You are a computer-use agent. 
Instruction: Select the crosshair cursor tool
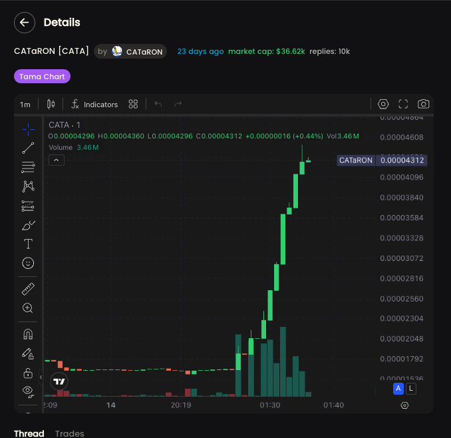pos(28,130)
